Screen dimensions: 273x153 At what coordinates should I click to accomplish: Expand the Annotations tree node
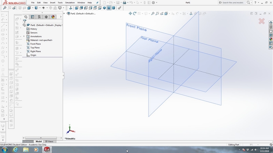(x=24, y=36)
